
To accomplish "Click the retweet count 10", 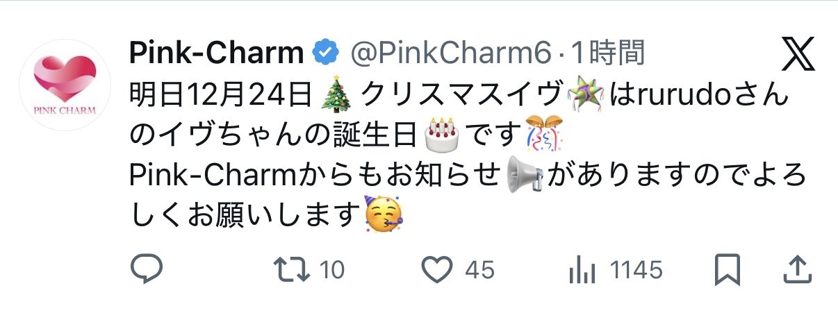I will [x=332, y=270].
